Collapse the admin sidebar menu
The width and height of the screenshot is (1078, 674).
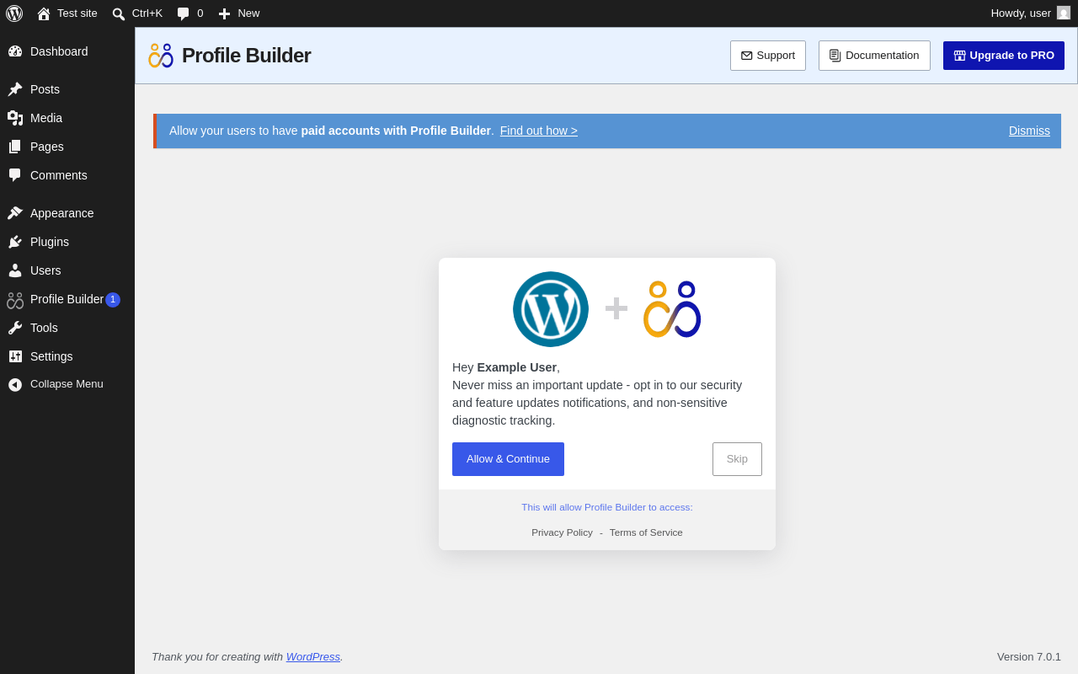click(x=67, y=384)
